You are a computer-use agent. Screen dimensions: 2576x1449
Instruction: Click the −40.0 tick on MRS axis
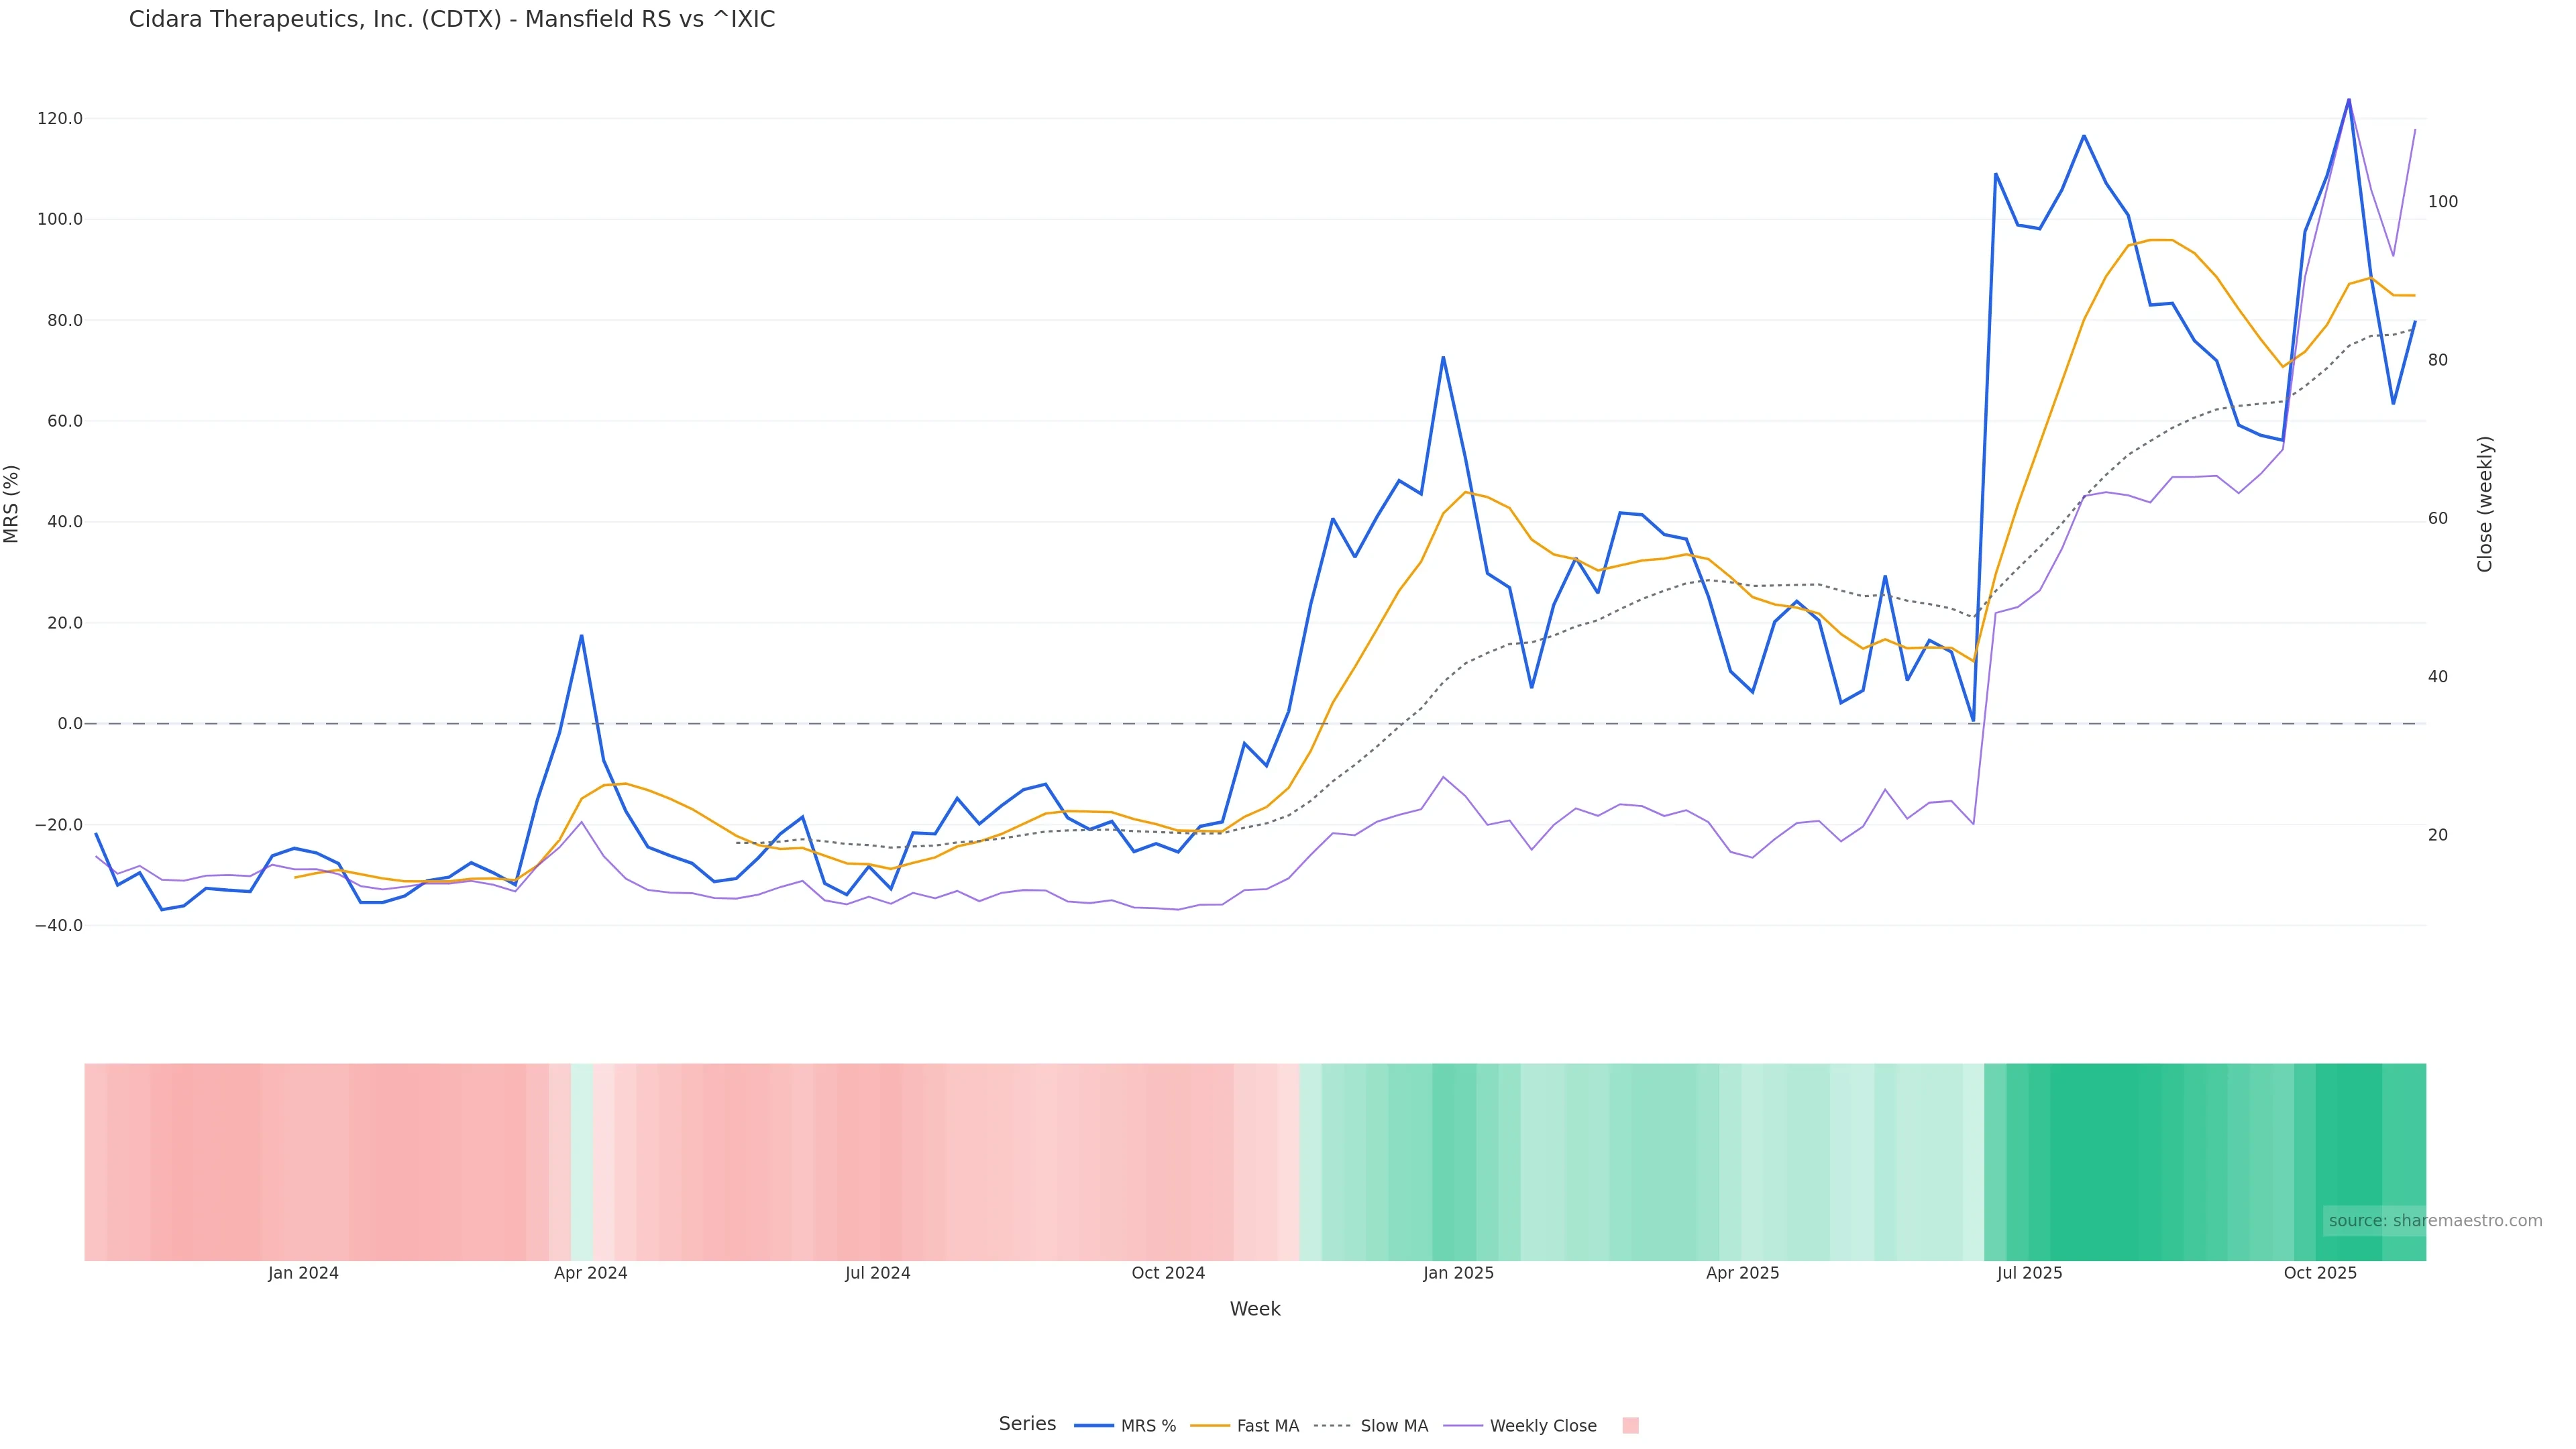58,926
